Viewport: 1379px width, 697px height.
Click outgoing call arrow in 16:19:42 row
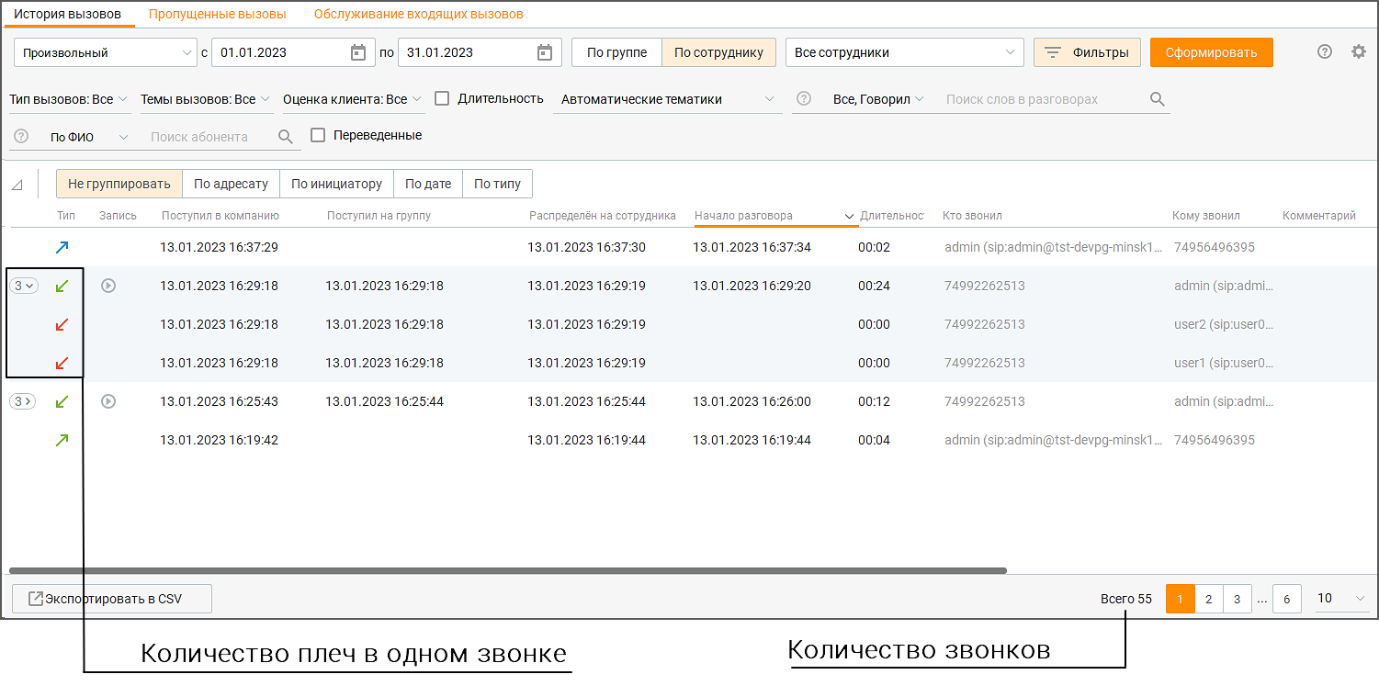tap(62, 440)
